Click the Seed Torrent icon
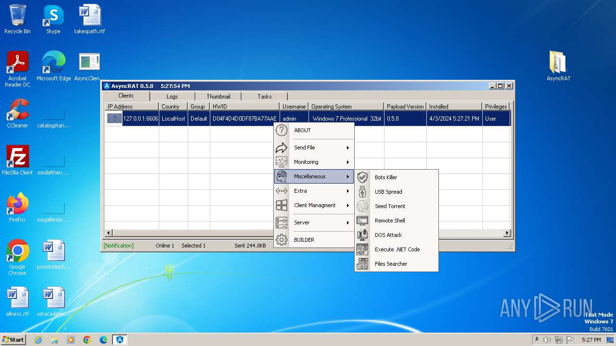616x346 pixels. click(362, 206)
